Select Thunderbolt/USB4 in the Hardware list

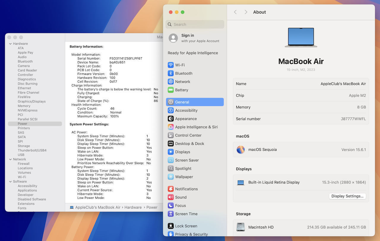click(32, 150)
